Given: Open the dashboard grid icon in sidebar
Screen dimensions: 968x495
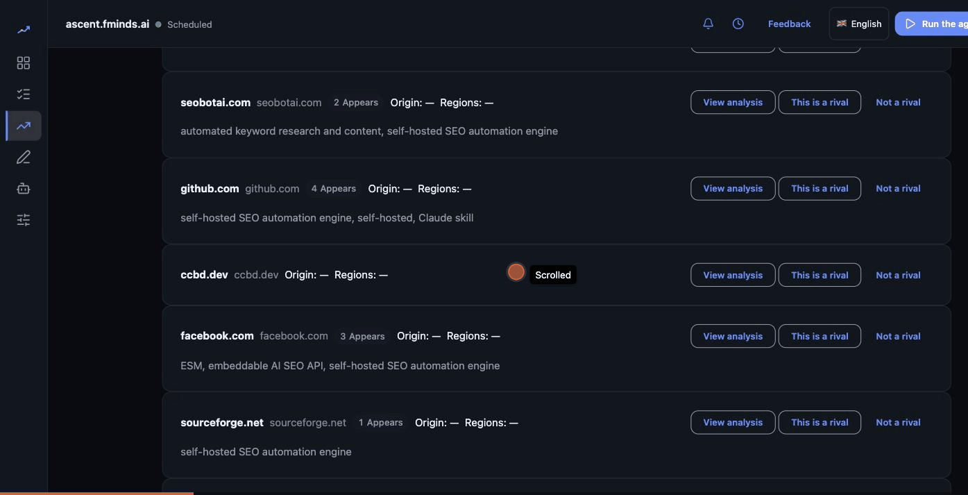Looking at the screenshot, I should (24, 63).
